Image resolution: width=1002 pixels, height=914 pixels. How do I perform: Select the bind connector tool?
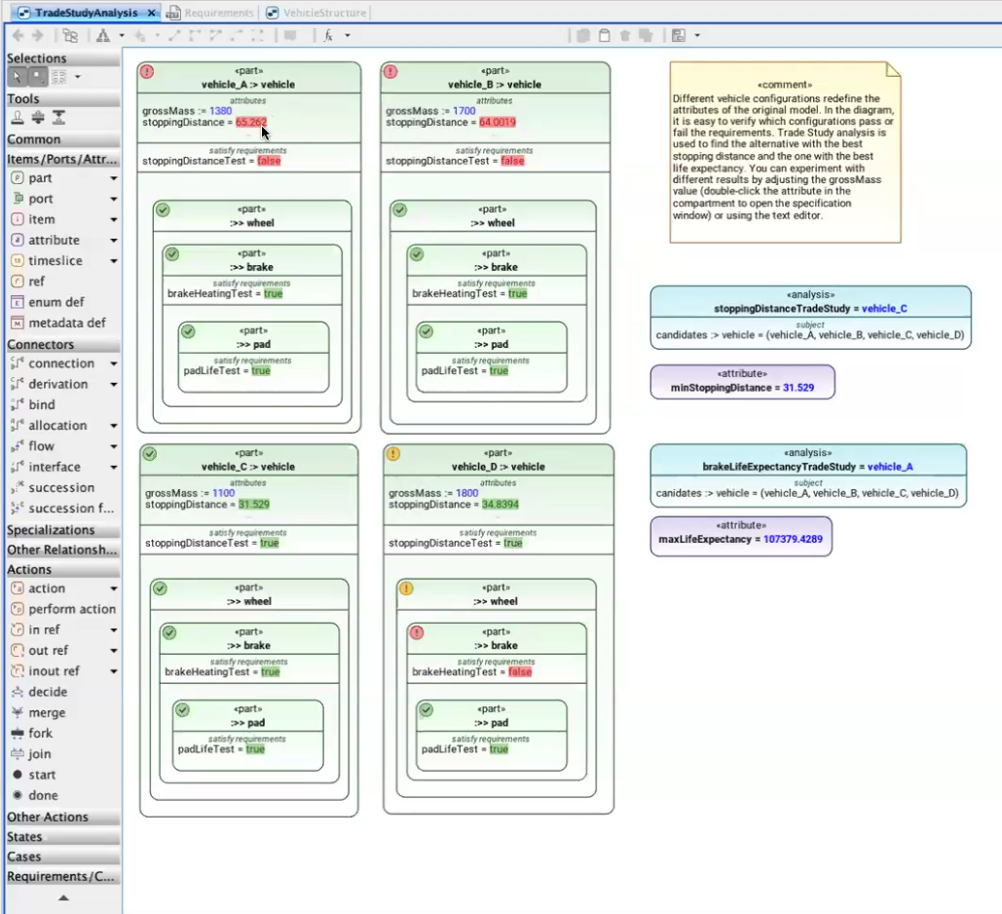click(41, 404)
